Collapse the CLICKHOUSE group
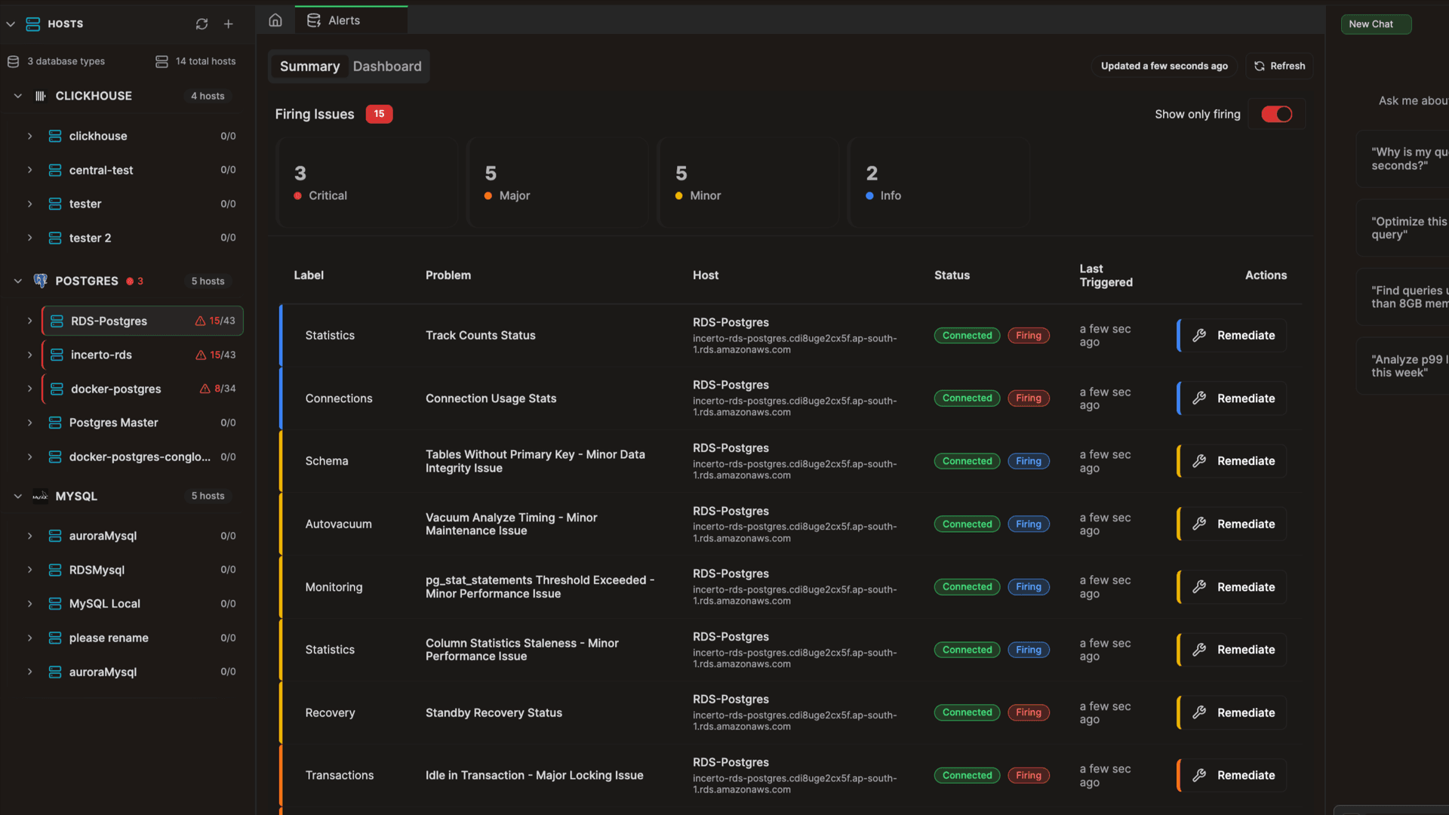The height and width of the screenshot is (815, 1449). pyautogui.click(x=18, y=96)
